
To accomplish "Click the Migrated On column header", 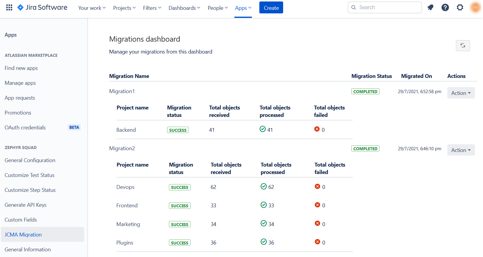I will 416,76.
